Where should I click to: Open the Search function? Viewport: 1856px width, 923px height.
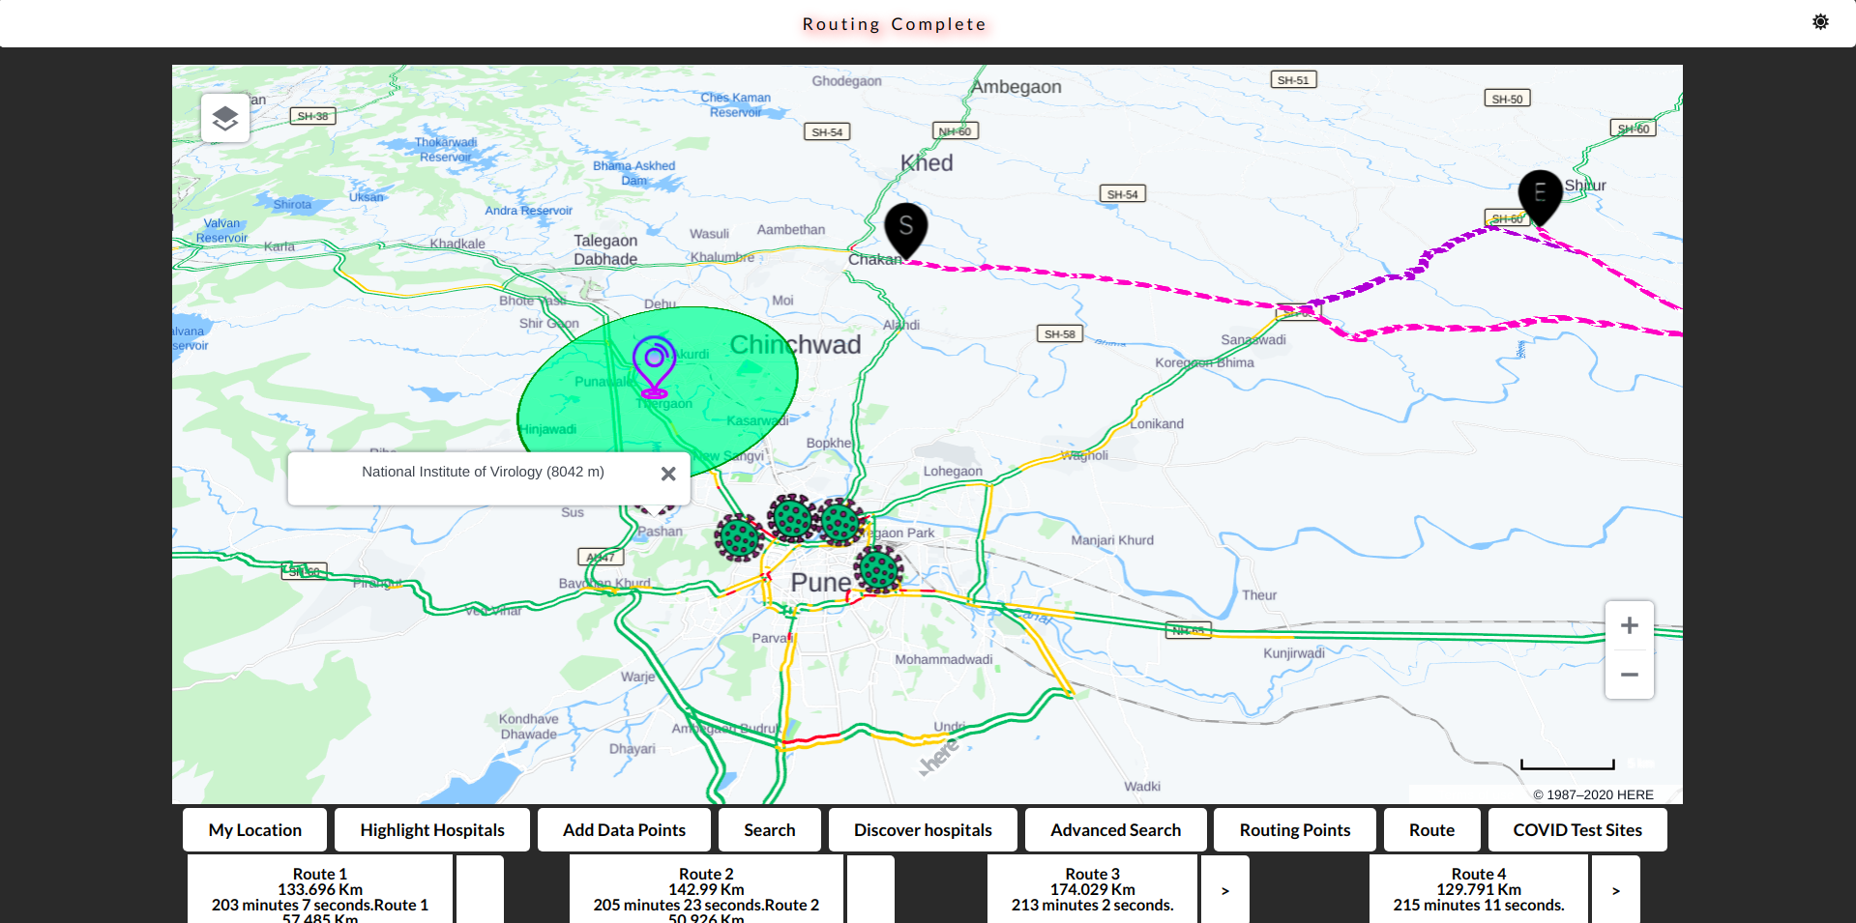(x=770, y=830)
